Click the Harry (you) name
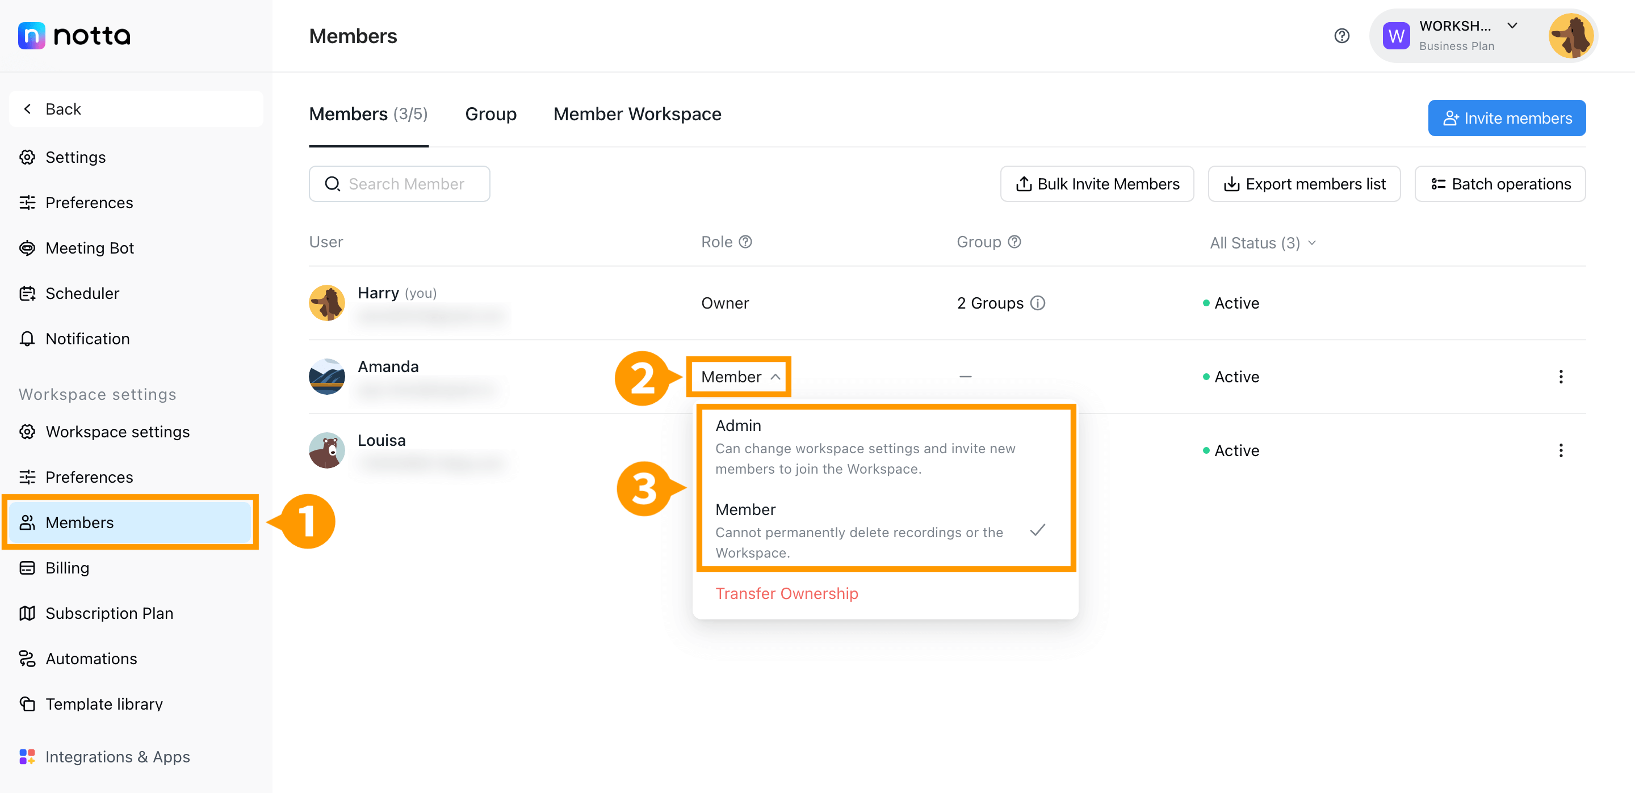The height and width of the screenshot is (793, 1635). [397, 293]
